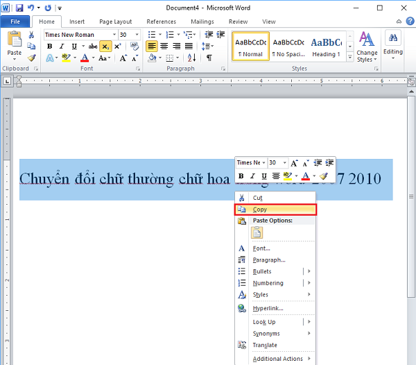
Task: Click the Clear Formatting icon in the Font group
Action: (x=135, y=46)
